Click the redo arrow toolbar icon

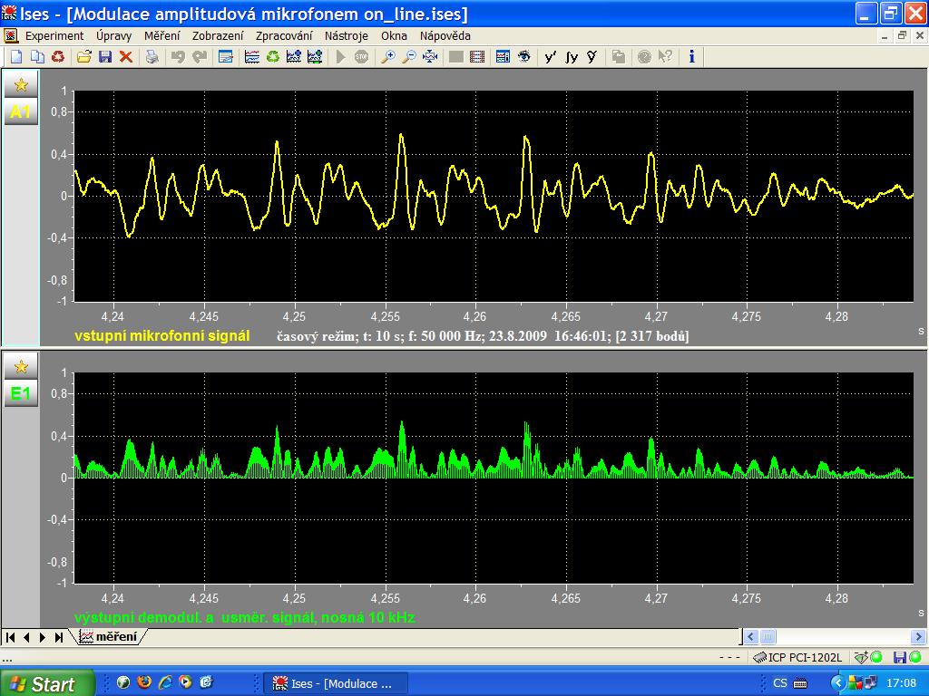tap(200, 57)
